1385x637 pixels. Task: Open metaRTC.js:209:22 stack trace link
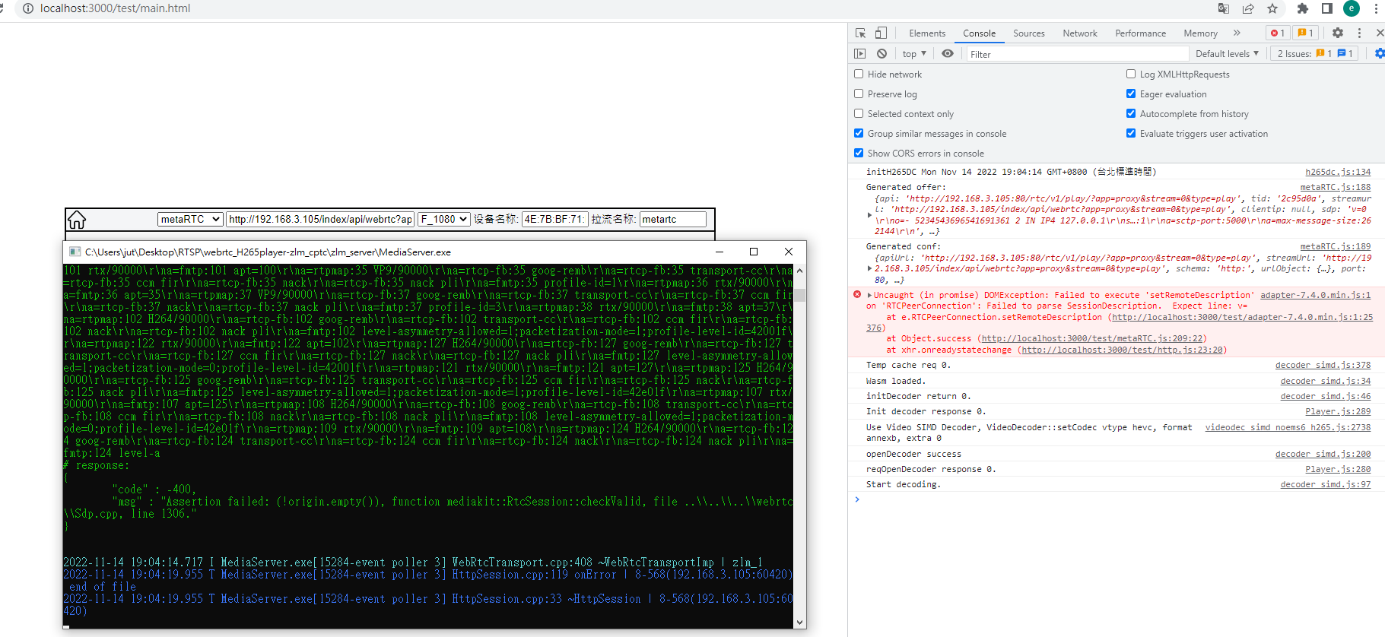(1092, 338)
